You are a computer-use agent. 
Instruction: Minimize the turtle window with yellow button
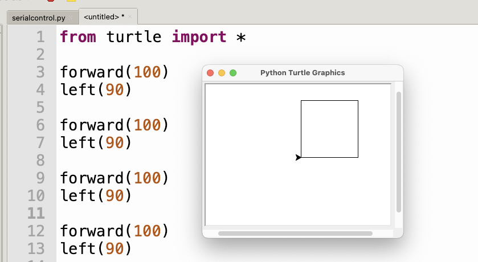(222, 73)
